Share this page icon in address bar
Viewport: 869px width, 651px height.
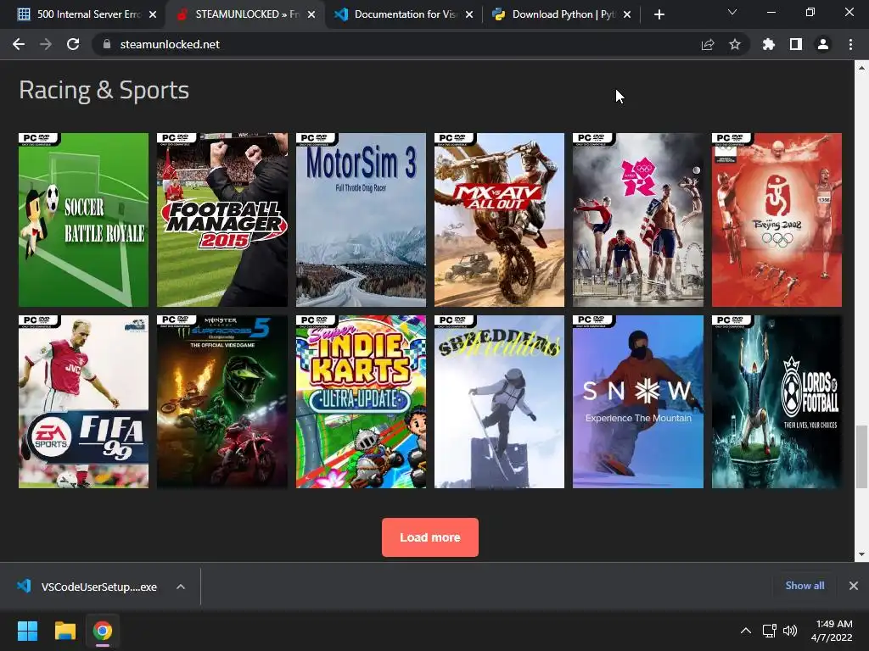[708, 44]
